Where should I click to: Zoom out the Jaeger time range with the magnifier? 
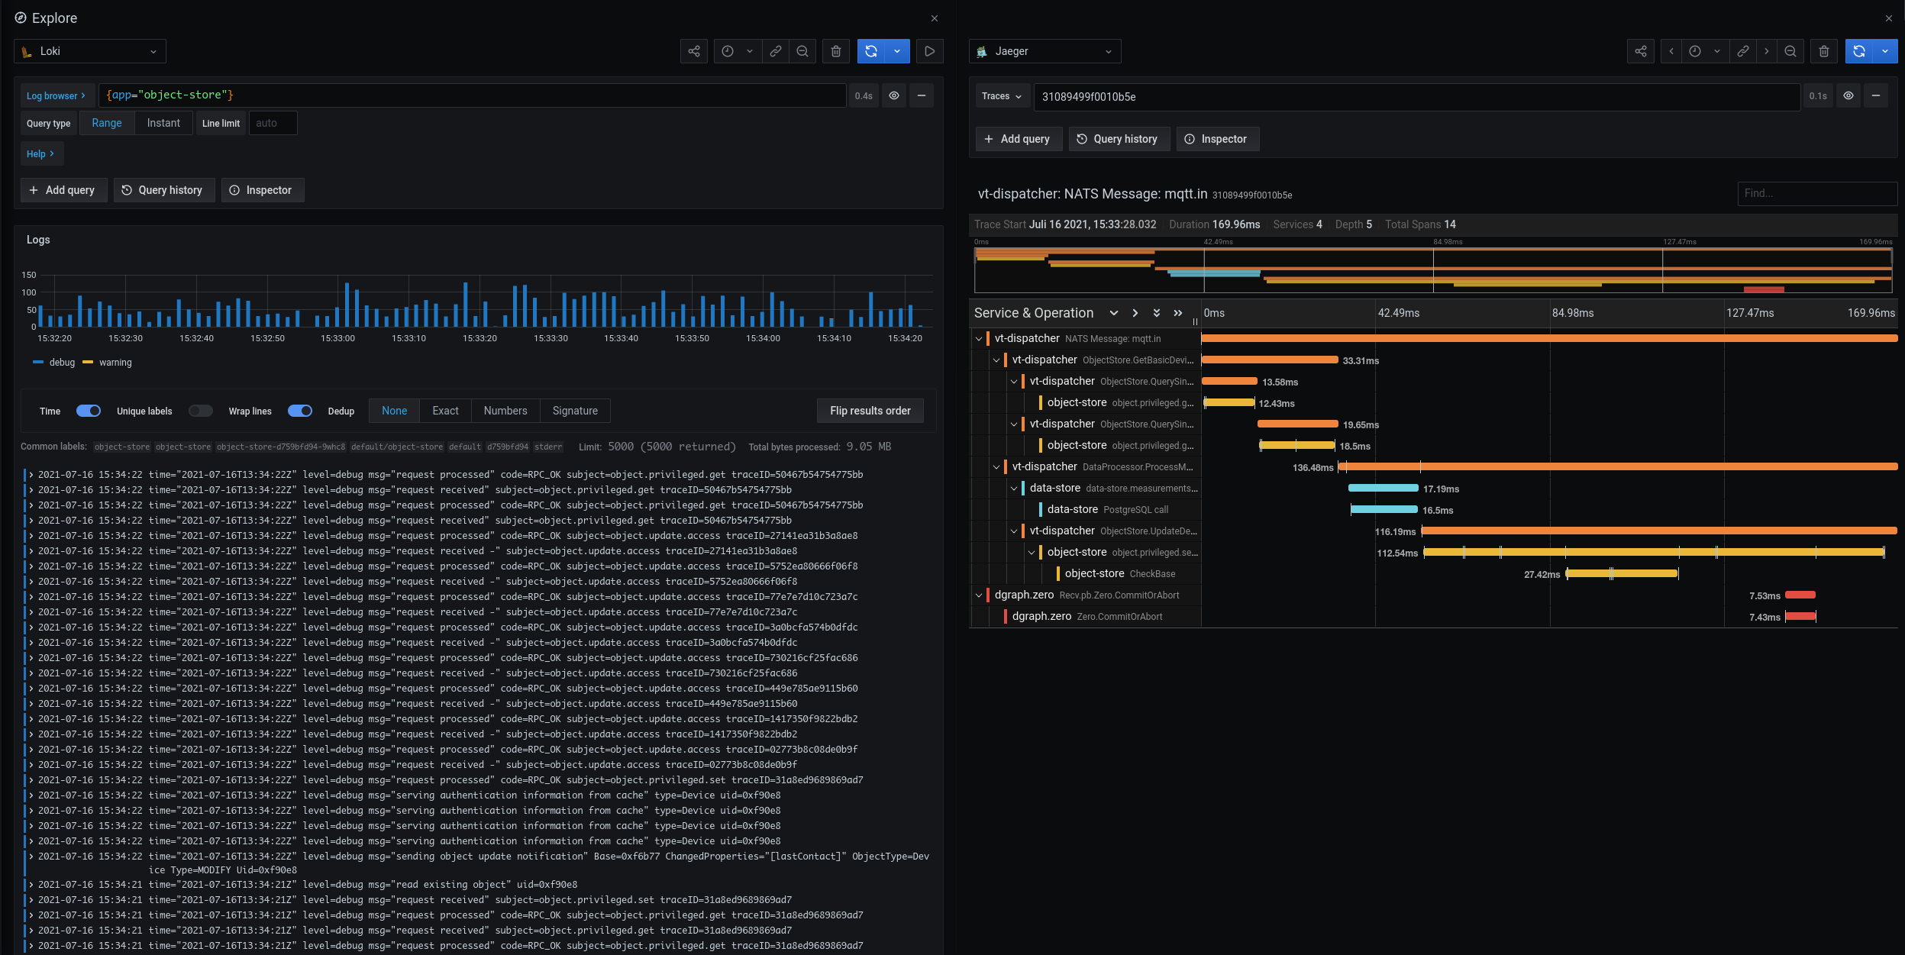pos(1790,51)
